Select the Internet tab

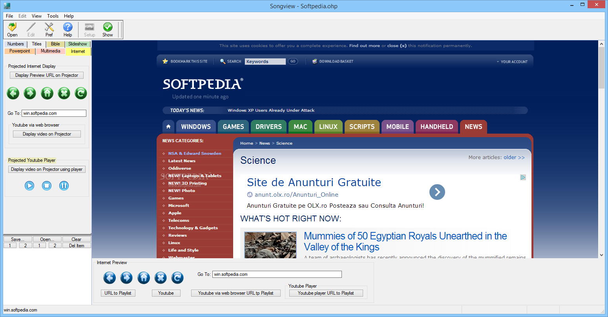click(78, 51)
